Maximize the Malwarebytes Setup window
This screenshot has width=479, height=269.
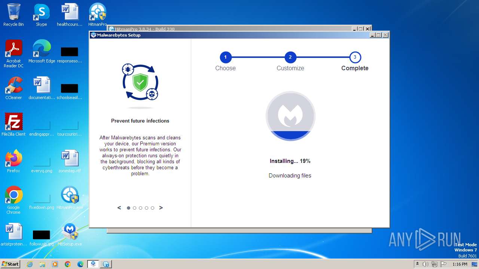pyautogui.click(x=379, y=35)
